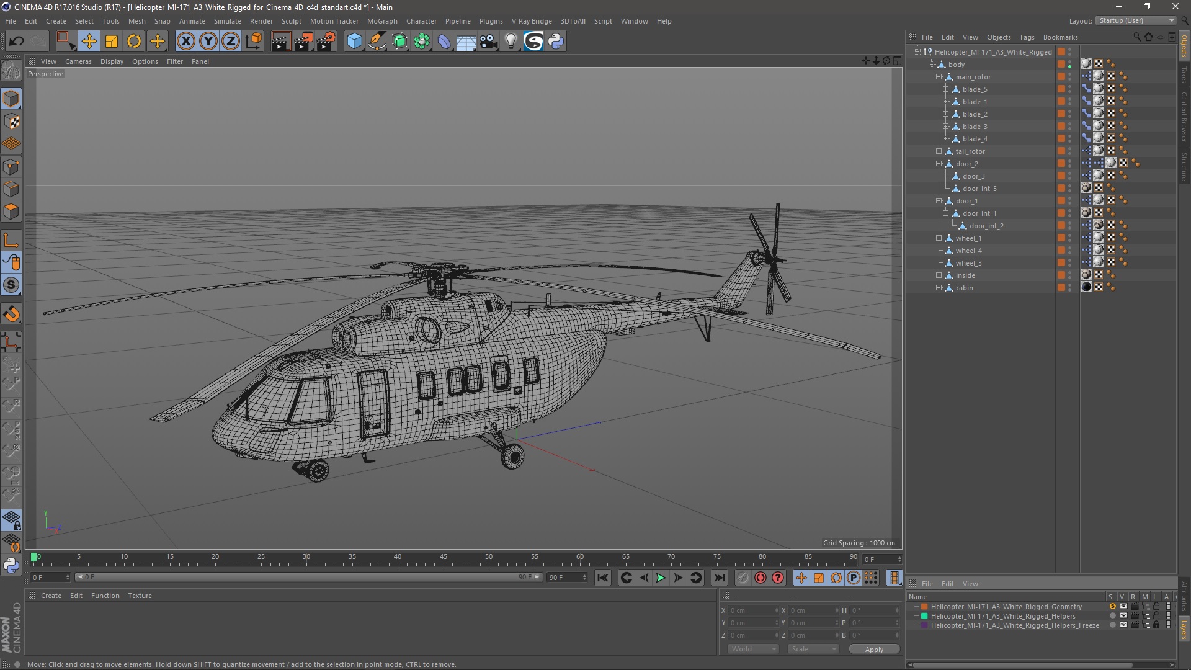Enable Texture mode in left sidebar
The width and height of the screenshot is (1191, 670).
[11, 122]
